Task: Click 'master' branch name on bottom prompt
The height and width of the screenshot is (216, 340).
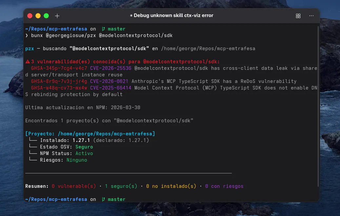Action: pyautogui.click(x=117, y=199)
